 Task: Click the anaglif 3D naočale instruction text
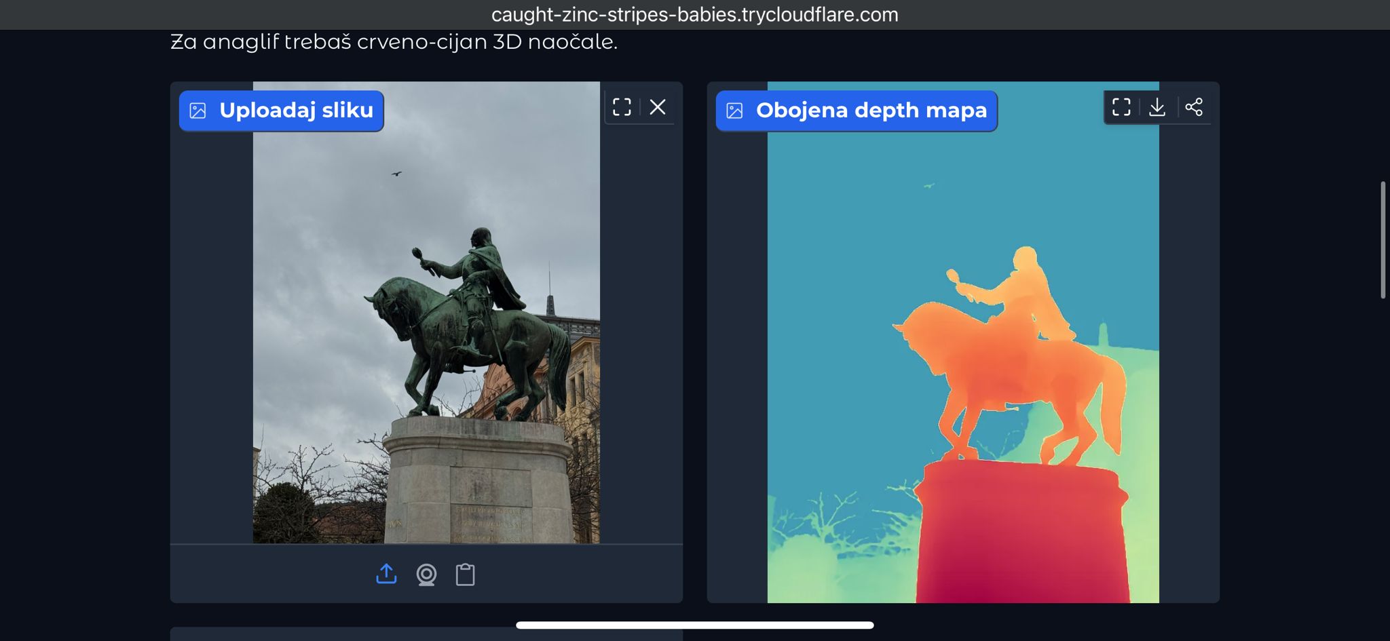tap(394, 42)
